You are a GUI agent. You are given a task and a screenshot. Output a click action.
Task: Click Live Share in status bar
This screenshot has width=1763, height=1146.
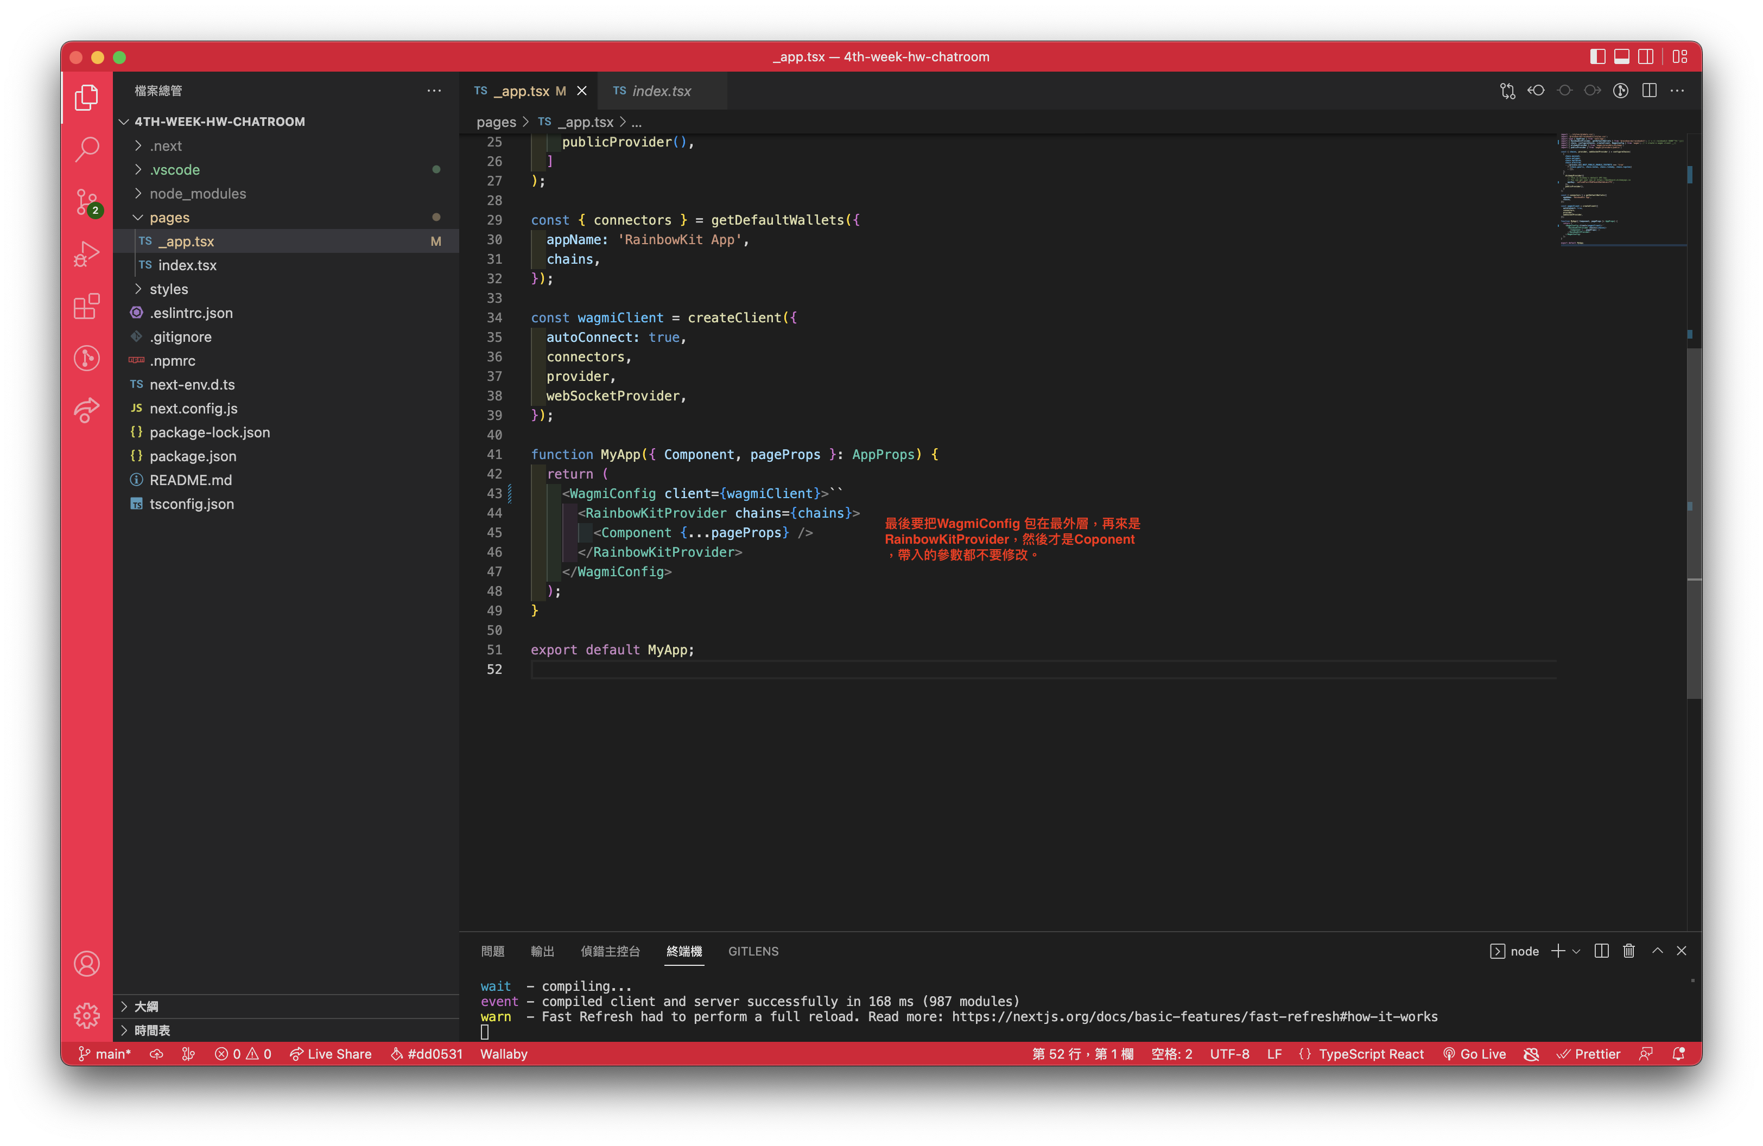click(x=331, y=1053)
